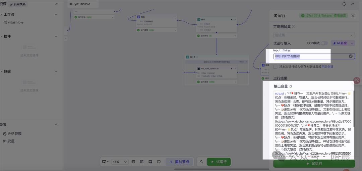The height and width of the screenshot is (171, 362).
Task: Collapse the 插件 section
Action: tap(1, 36)
